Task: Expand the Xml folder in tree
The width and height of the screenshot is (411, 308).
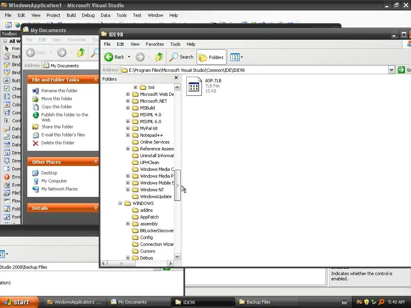Action: click(135, 87)
